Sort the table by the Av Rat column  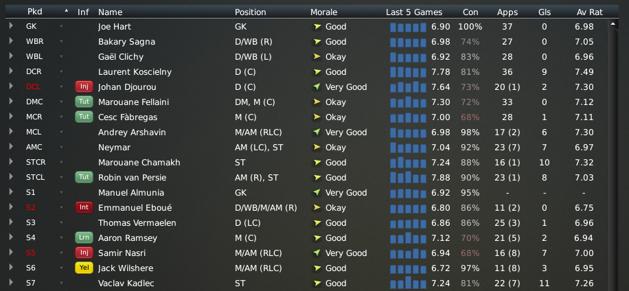(589, 12)
